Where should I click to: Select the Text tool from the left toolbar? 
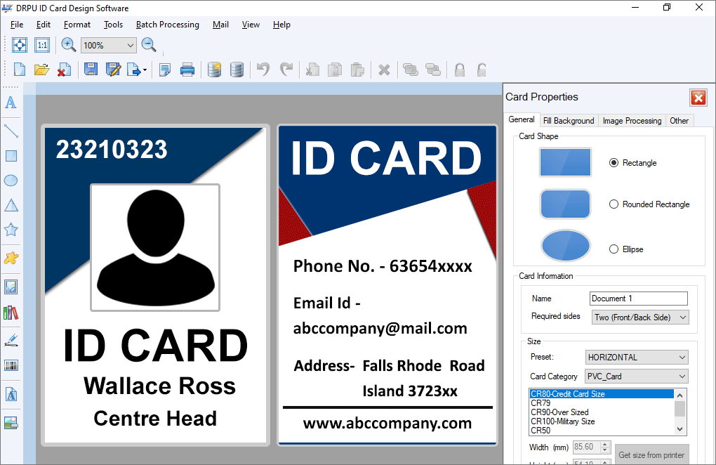tap(11, 103)
